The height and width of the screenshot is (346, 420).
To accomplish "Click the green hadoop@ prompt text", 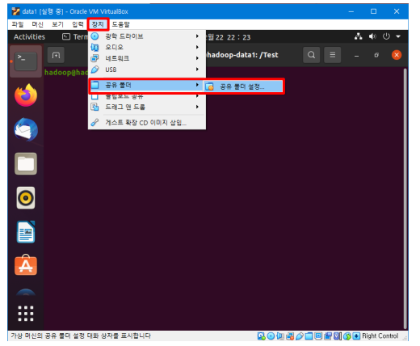I will point(66,73).
